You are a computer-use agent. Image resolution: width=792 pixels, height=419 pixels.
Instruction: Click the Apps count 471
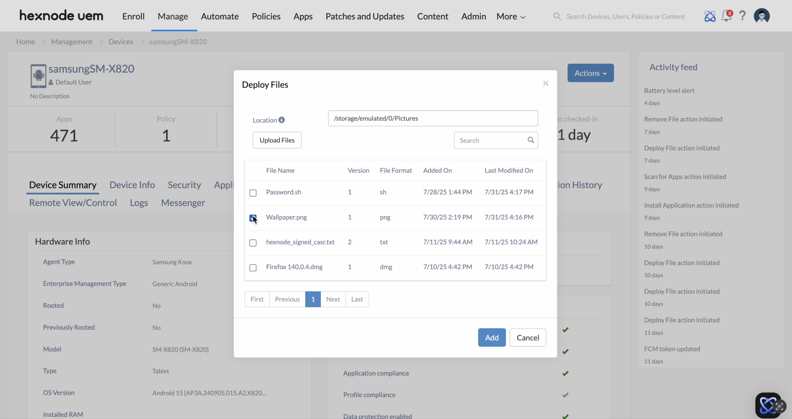coord(64,136)
